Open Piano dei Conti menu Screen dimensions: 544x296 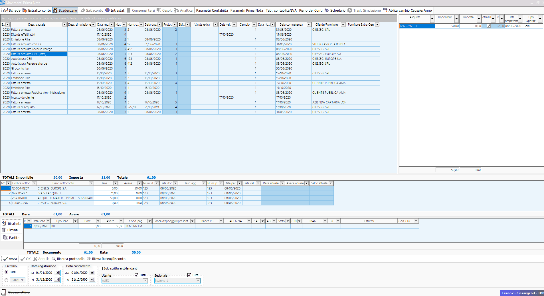311,10
